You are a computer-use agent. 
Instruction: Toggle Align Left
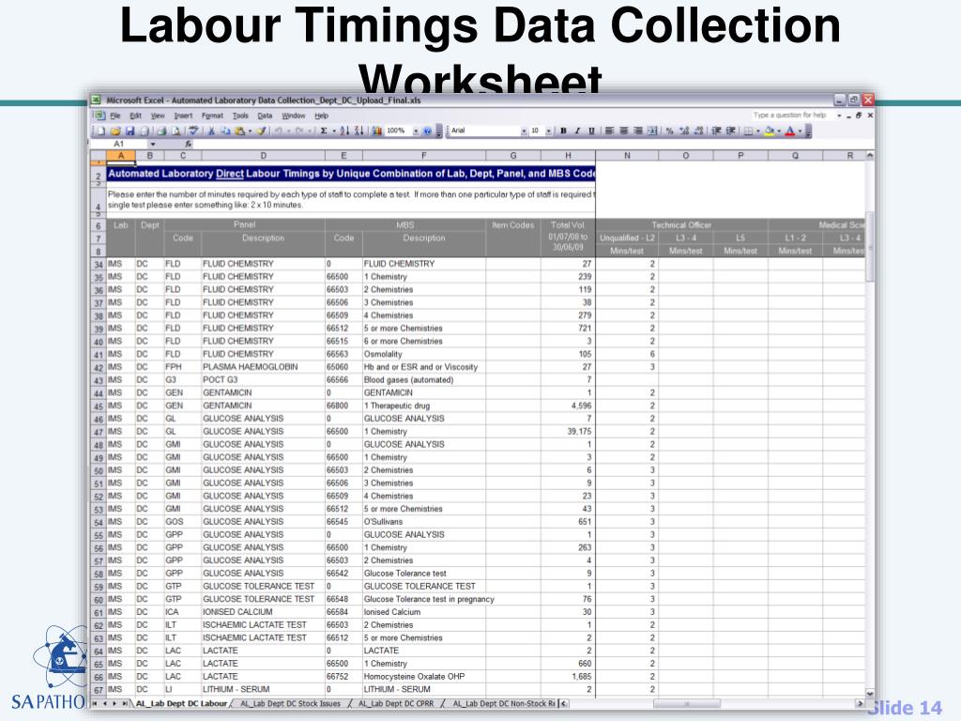(x=609, y=130)
